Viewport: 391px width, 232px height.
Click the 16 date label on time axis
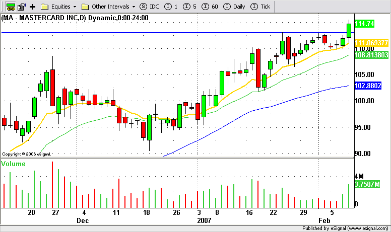click(249, 212)
